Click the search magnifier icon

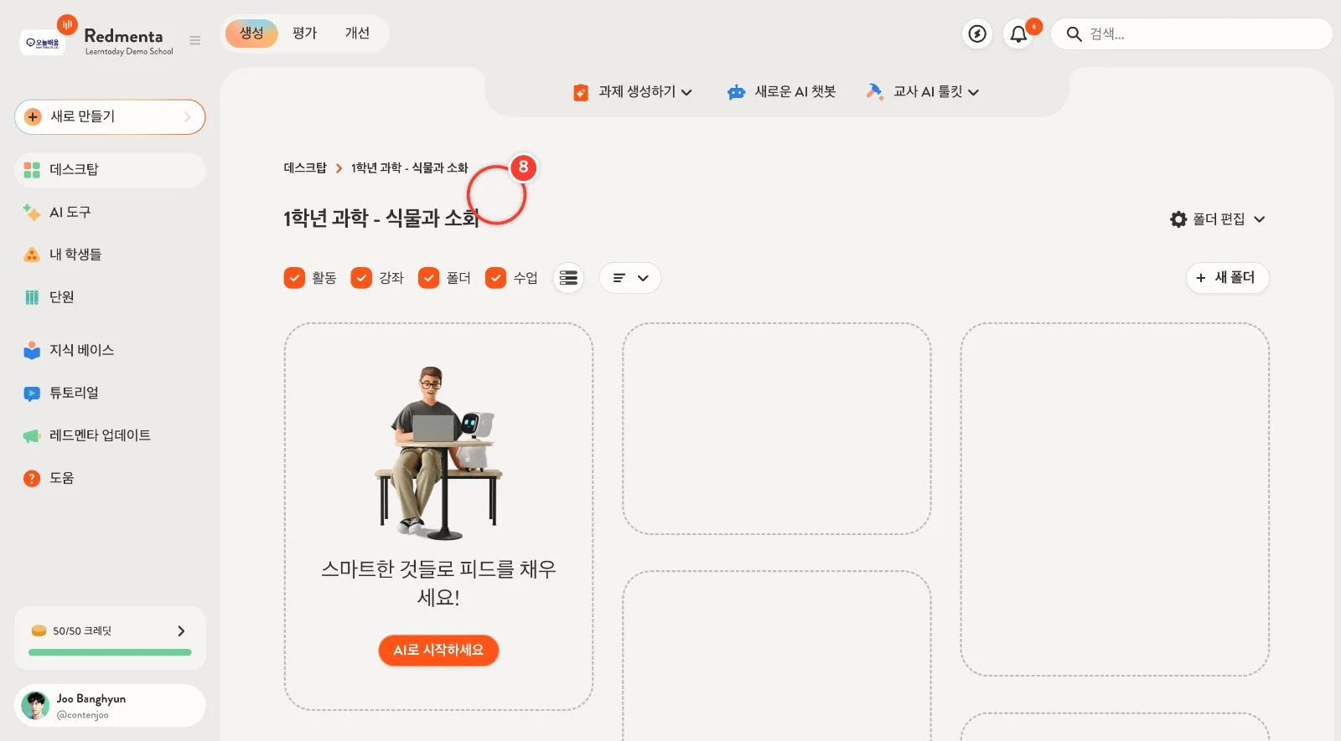(x=1074, y=34)
